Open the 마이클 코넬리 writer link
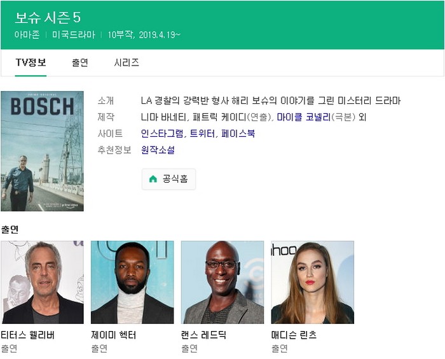445x359 pixels. coord(304,117)
